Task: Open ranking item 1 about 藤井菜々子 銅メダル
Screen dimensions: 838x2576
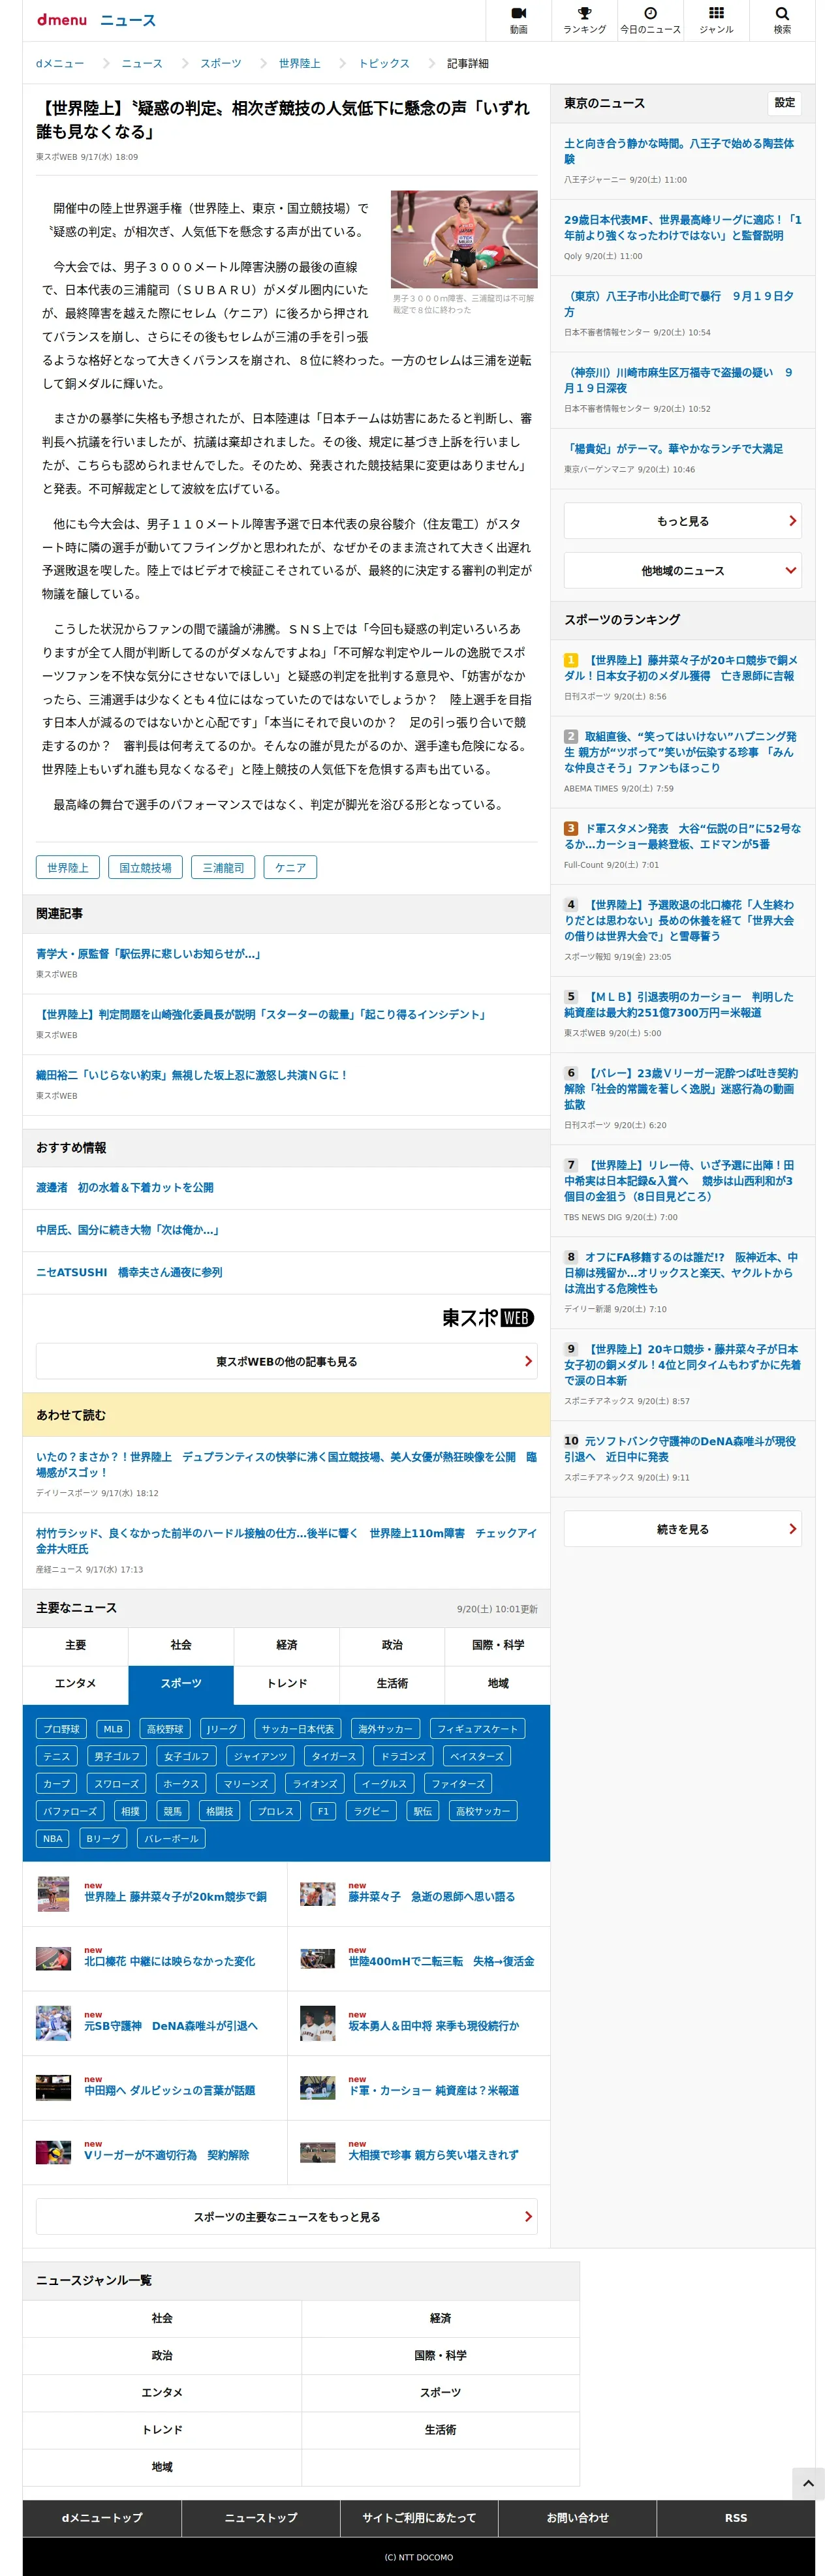Action: tap(682, 668)
